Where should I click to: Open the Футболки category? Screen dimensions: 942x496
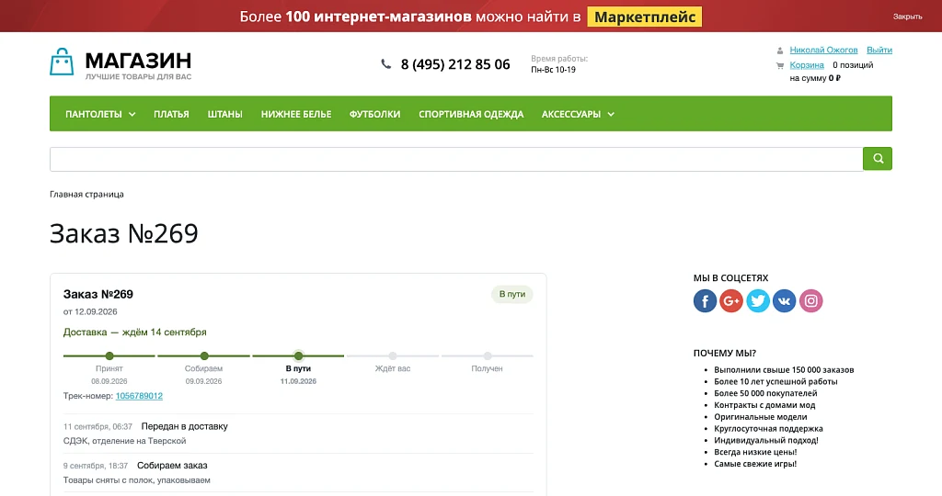[x=375, y=114]
